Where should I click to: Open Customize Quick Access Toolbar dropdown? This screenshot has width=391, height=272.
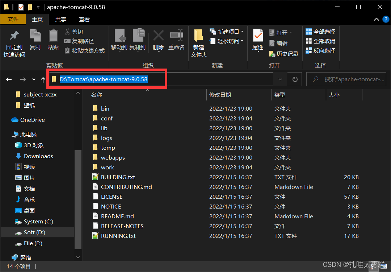pos(38,8)
